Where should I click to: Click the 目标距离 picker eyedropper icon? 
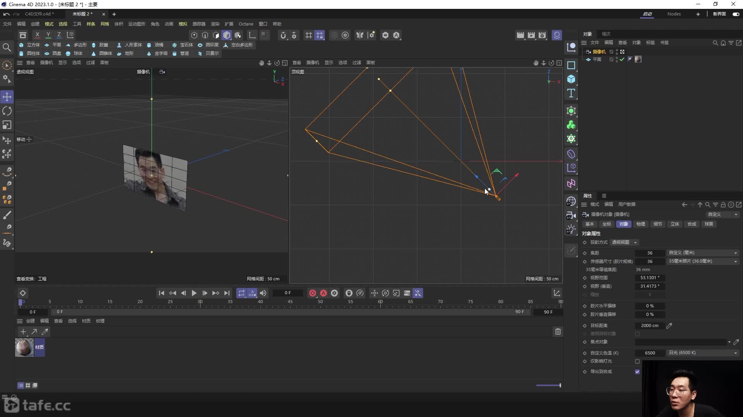pos(669,326)
